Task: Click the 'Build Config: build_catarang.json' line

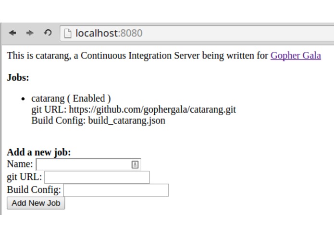Action: point(98,120)
